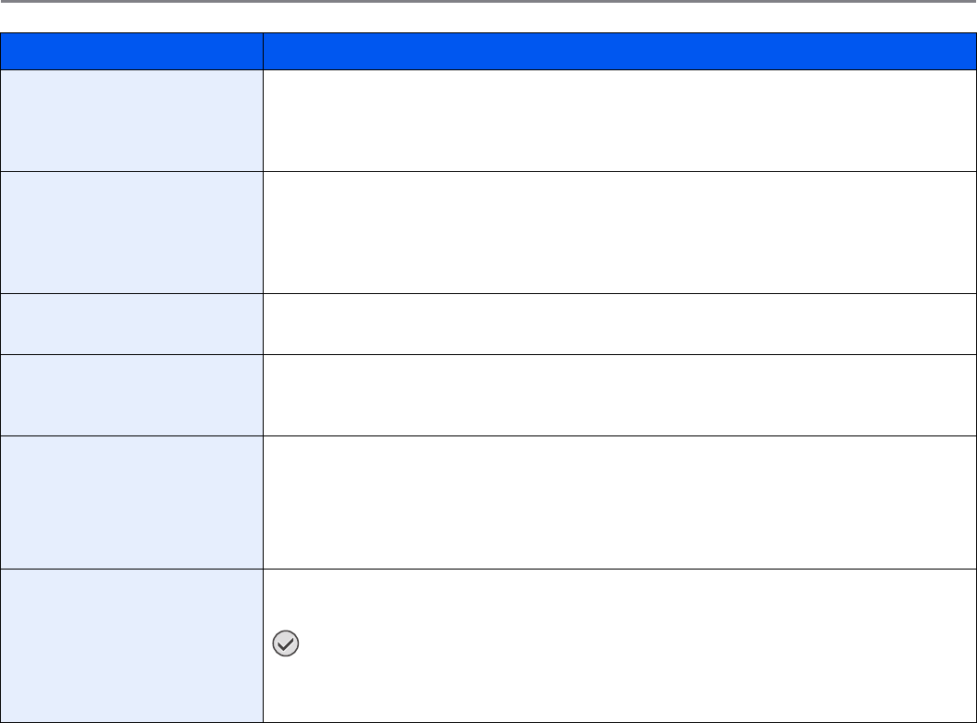Select the fourth row's white right cell
This screenshot has height=723, width=977.
tap(619, 395)
